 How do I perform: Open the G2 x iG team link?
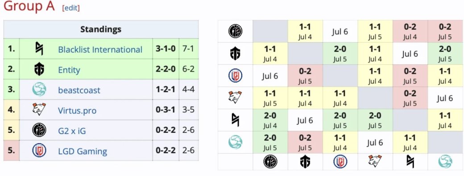pyautogui.click(x=72, y=131)
